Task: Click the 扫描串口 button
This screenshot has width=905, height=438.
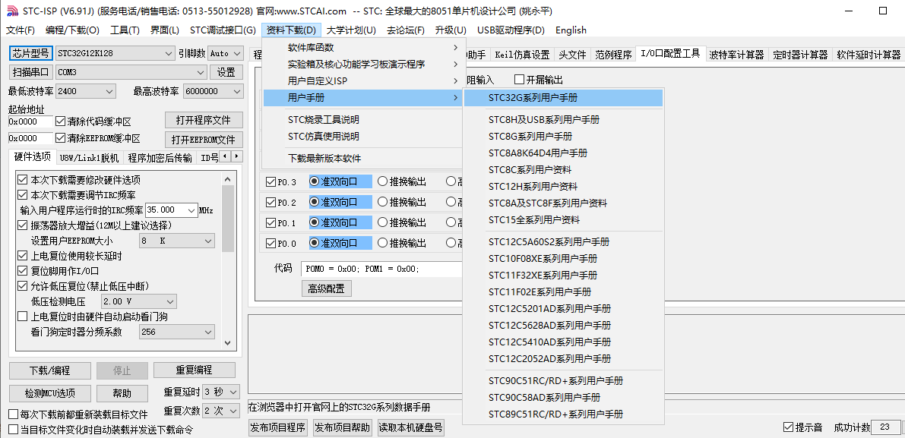Action: coord(31,72)
